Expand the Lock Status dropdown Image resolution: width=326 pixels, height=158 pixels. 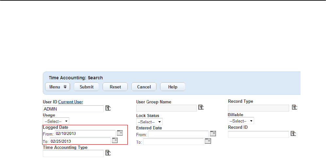pos(149,122)
